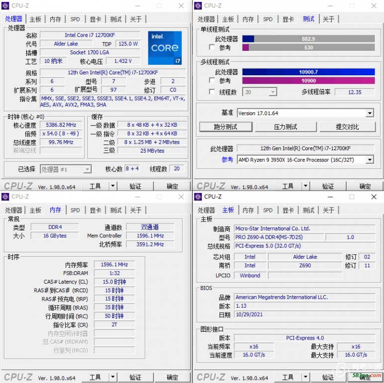Image resolution: width=384 pixels, height=383 pixels.
Task: Click the PCI-Express 5.0 (32.0 GT/s) bus field
Action: 305,246
